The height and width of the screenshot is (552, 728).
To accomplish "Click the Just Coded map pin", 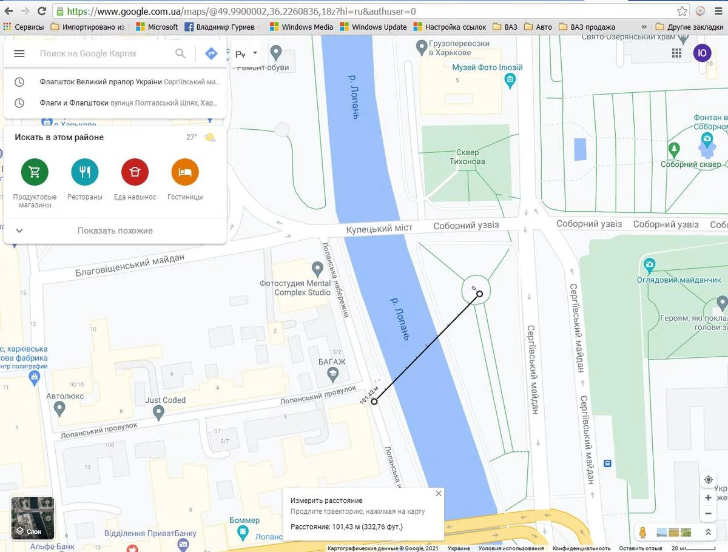I will (x=159, y=413).
